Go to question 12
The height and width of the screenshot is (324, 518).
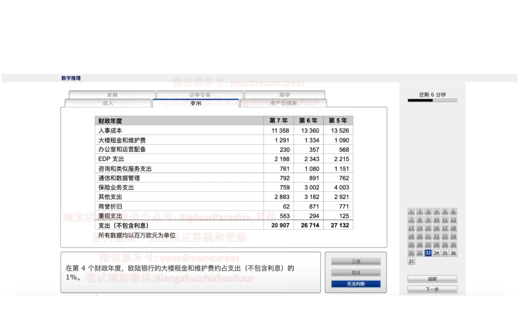pos(452,220)
